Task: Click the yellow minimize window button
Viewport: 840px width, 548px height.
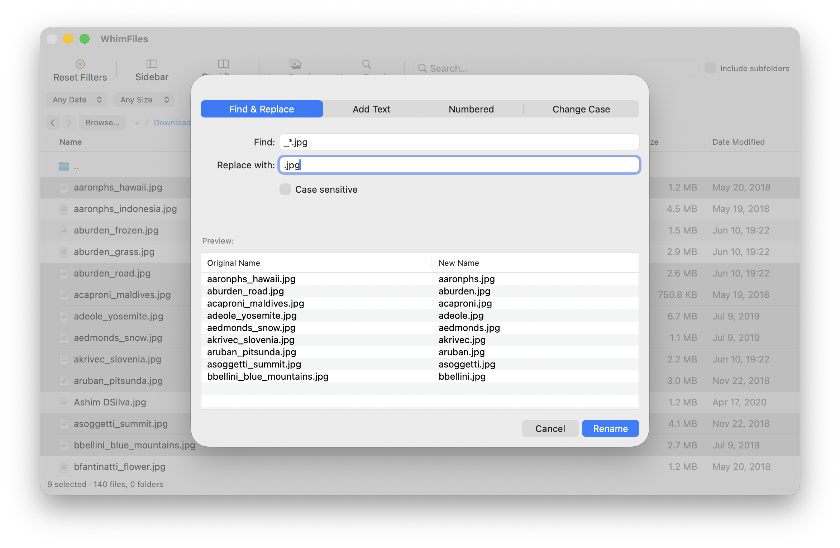Action: 68,39
